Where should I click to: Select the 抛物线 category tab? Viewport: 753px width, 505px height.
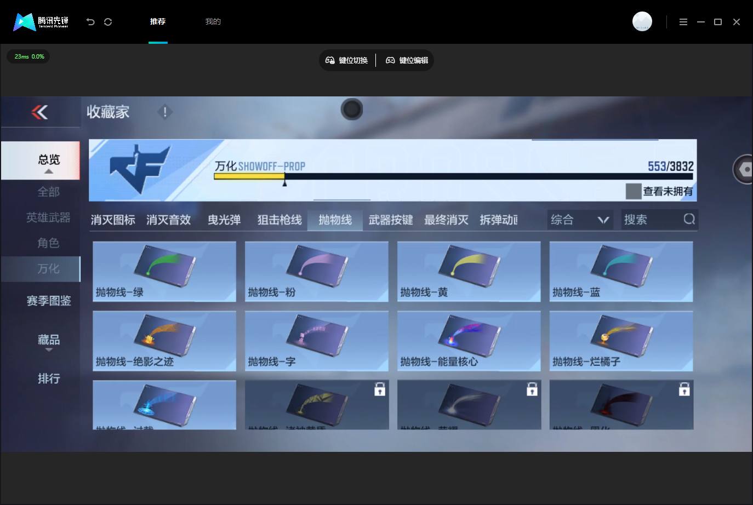[x=335, y=220]
